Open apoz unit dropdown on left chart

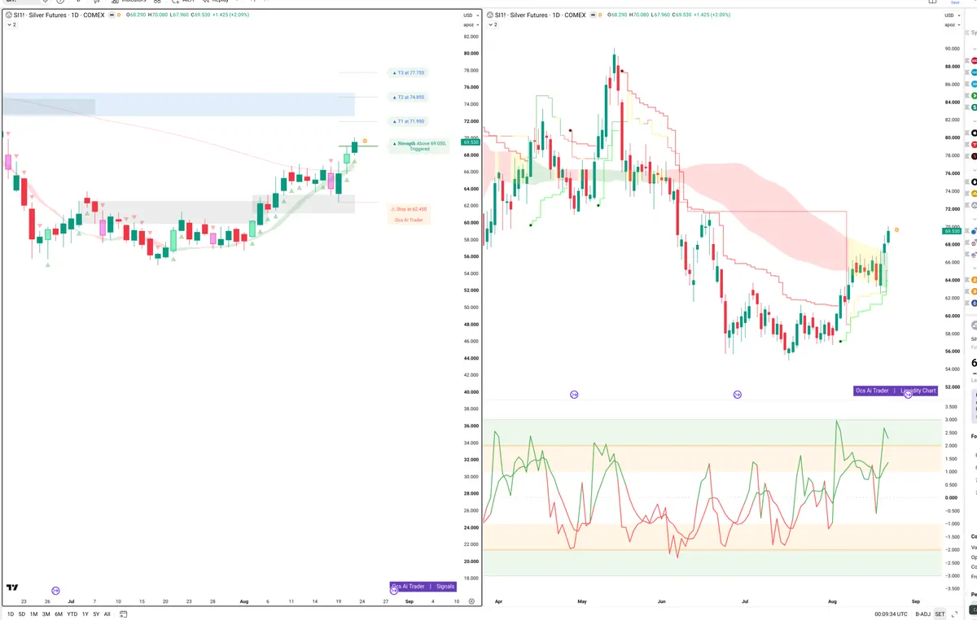click(470, 25)
